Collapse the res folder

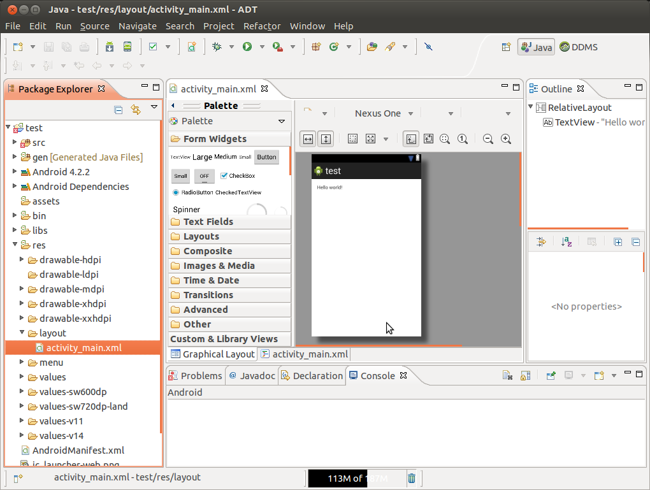[15, 245]
